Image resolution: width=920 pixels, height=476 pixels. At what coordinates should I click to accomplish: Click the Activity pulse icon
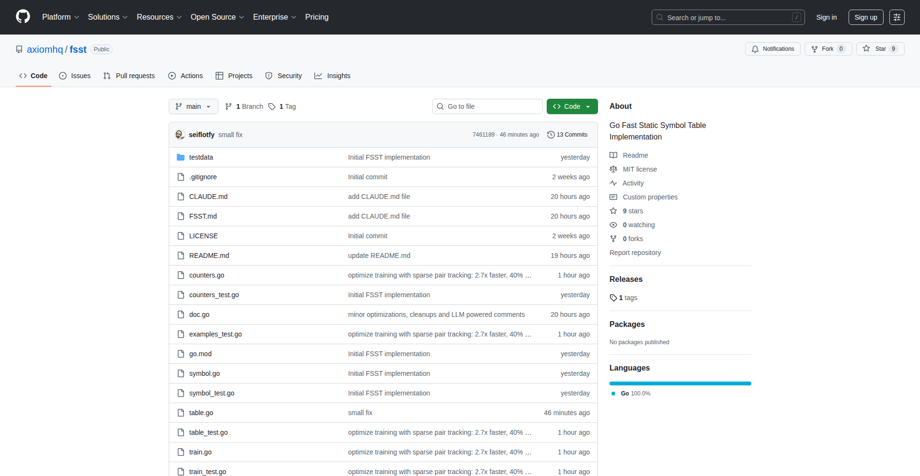tap(613, 183)
